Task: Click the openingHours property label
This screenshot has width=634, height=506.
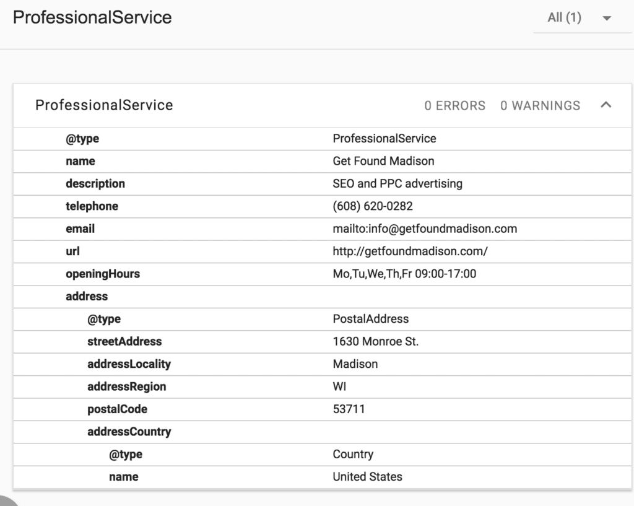Action: [103, 274]
